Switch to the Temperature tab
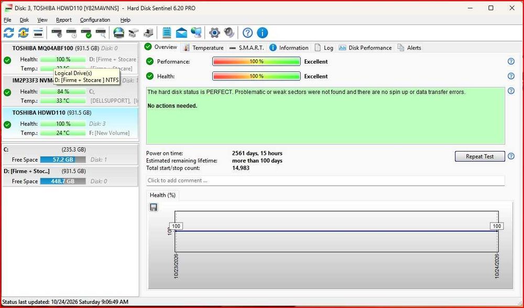This screenshot has width=524, height=308. point(203,48)
